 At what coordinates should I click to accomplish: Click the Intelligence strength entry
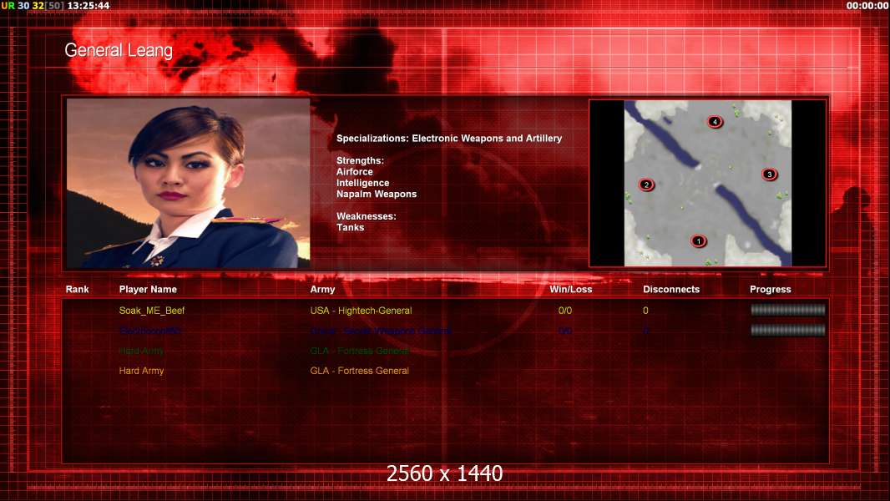click(362, 183)
